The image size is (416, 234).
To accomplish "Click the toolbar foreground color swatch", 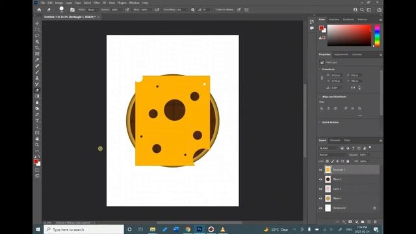I will pyautogui.click(x=36, y=161).
